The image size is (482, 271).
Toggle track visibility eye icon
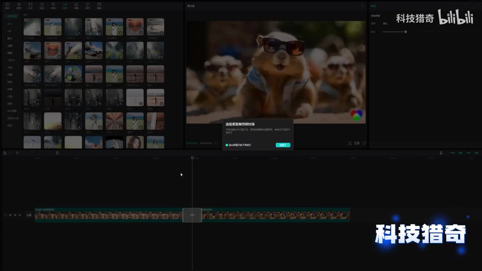15,215
